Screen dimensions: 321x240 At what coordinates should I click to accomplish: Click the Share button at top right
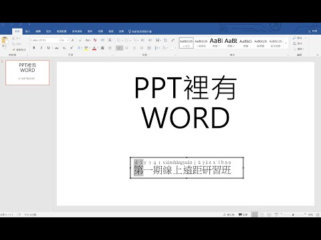coord(313,31)
